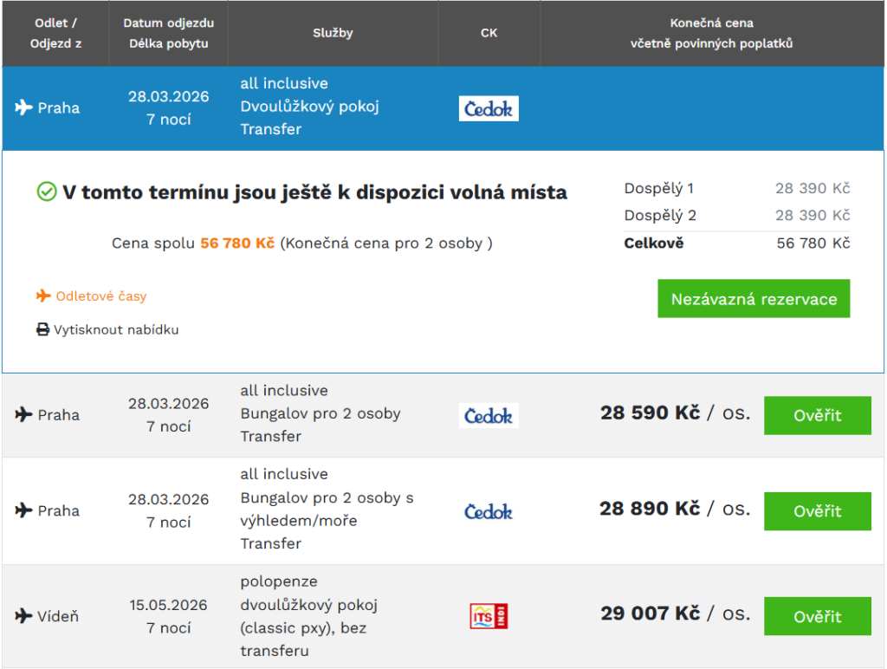This screenshot has width=887, height=669.
Task: Click the Čedok logo in the highlighted blue row
Action: pos(489,108)
